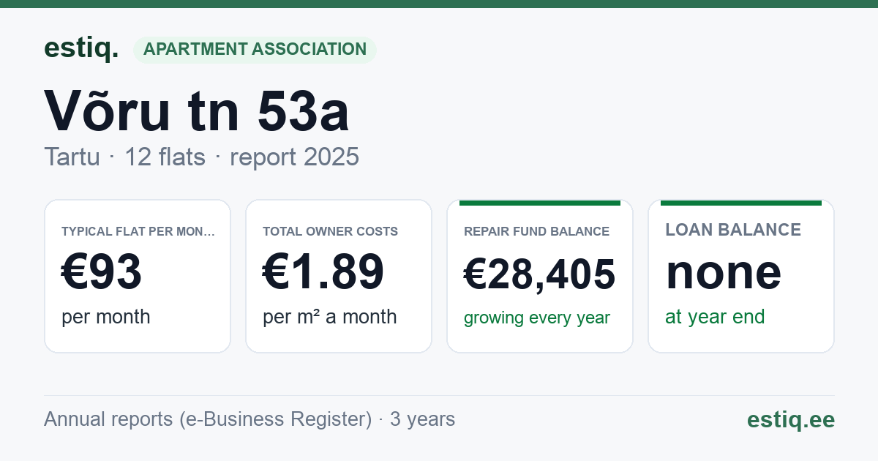Click the Võru tn 53a heading
This screenshot has height=461, width=878.
(x=197, y=111)
